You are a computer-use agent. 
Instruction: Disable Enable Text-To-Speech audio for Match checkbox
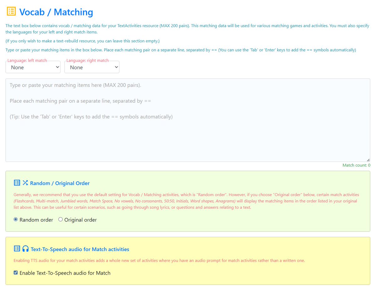[x=16, y=273]
